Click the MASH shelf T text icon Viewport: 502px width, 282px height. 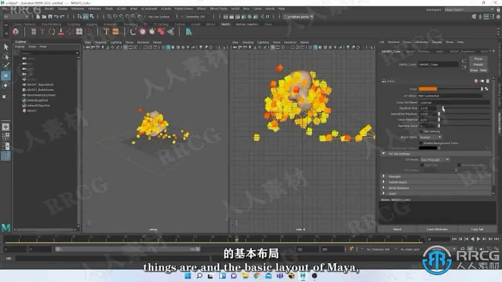pyautogui.click(x=106, y=31)
